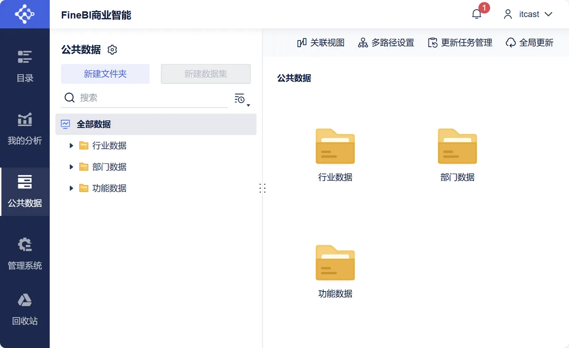Screen dimensions: 569x348
Task: Select 全部数据 in the tree
Action: click(x=156, y=124)
